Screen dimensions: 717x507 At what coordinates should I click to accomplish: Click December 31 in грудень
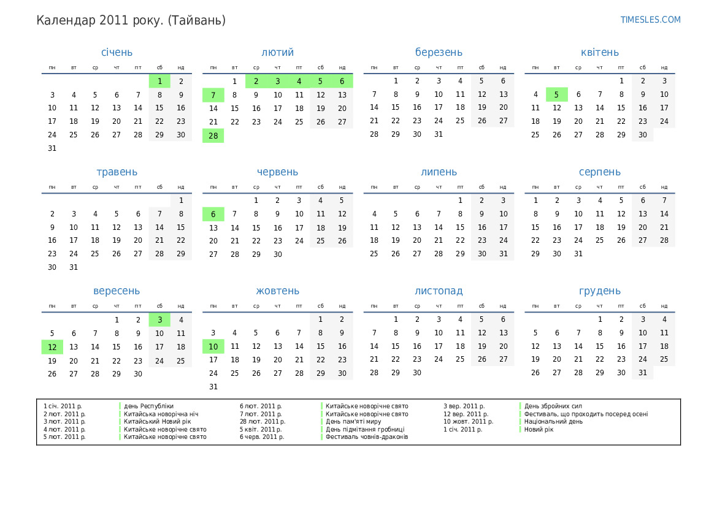coord(642,373)
